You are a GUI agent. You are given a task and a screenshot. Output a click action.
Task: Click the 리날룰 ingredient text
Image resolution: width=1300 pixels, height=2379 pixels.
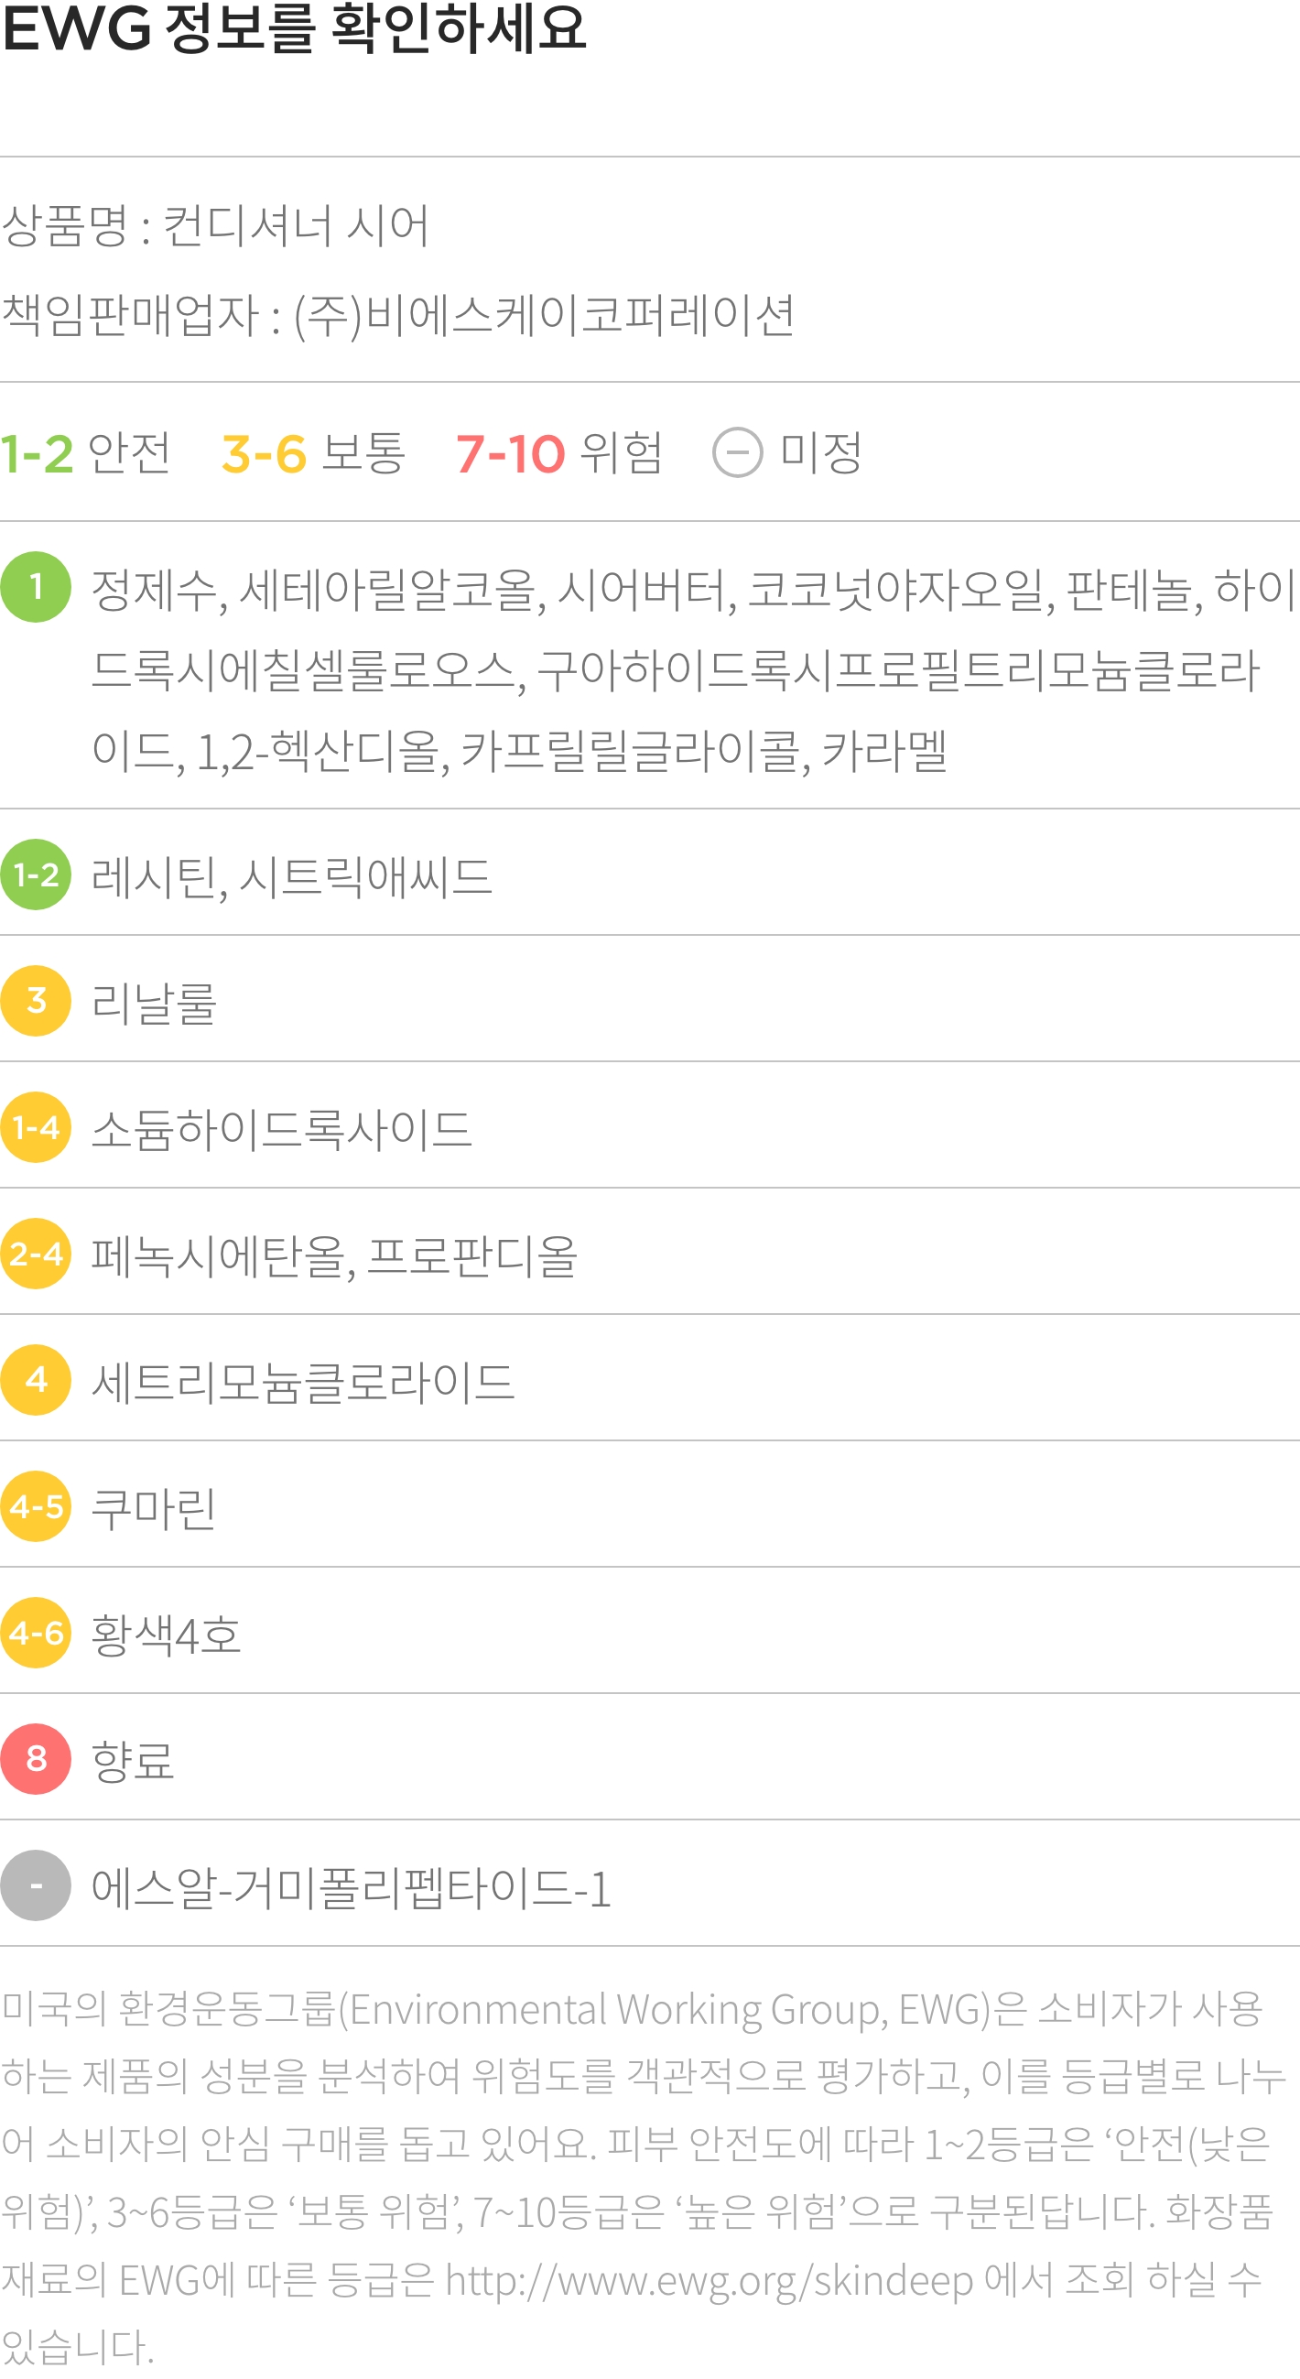coord(153,1002)
